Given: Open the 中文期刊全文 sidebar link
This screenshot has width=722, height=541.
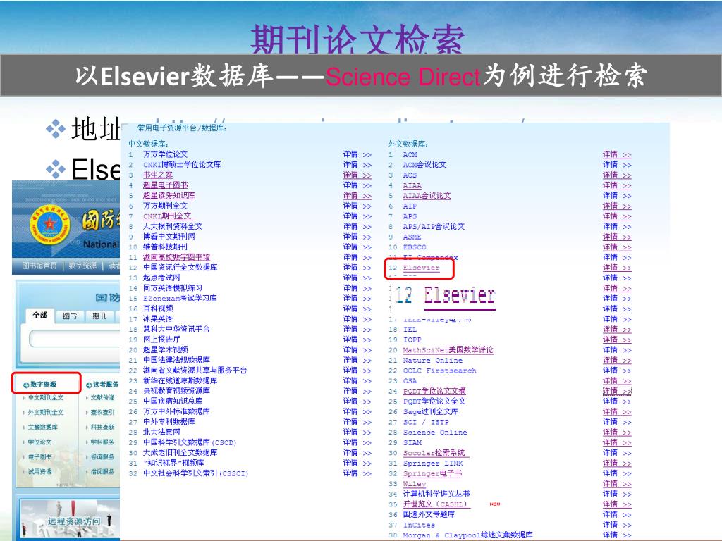Looking at the screenshot, I should (46, 397).
